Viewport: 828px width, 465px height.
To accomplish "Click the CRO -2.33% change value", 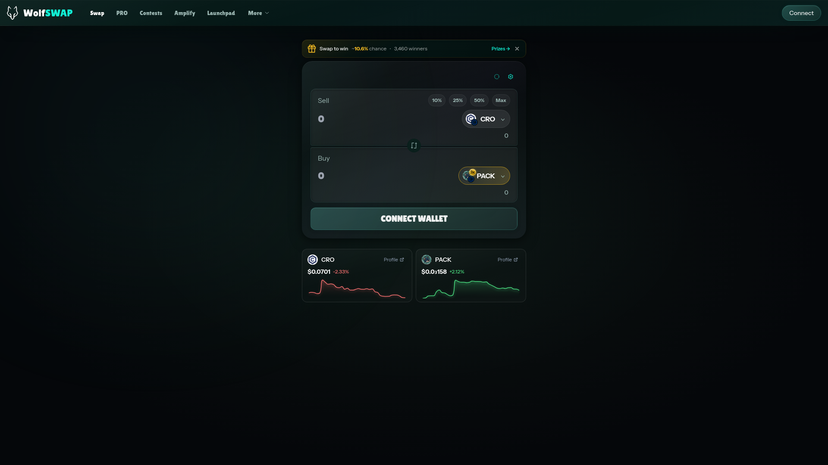I will [341, 272].
